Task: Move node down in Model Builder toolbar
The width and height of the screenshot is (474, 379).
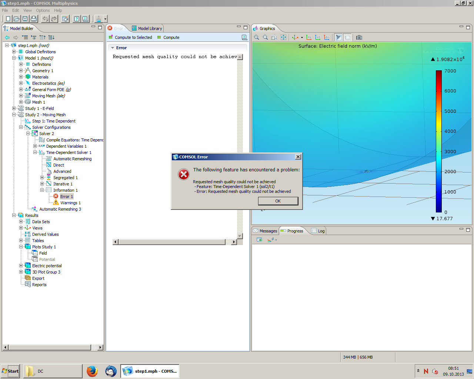Action: (51, 37)
